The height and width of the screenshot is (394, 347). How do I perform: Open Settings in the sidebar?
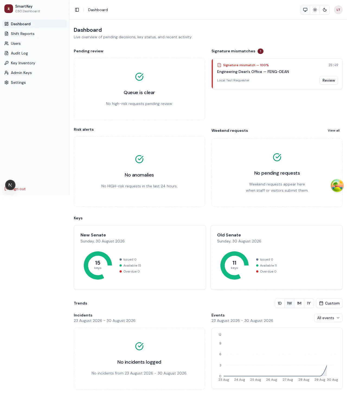coord(35,82)
